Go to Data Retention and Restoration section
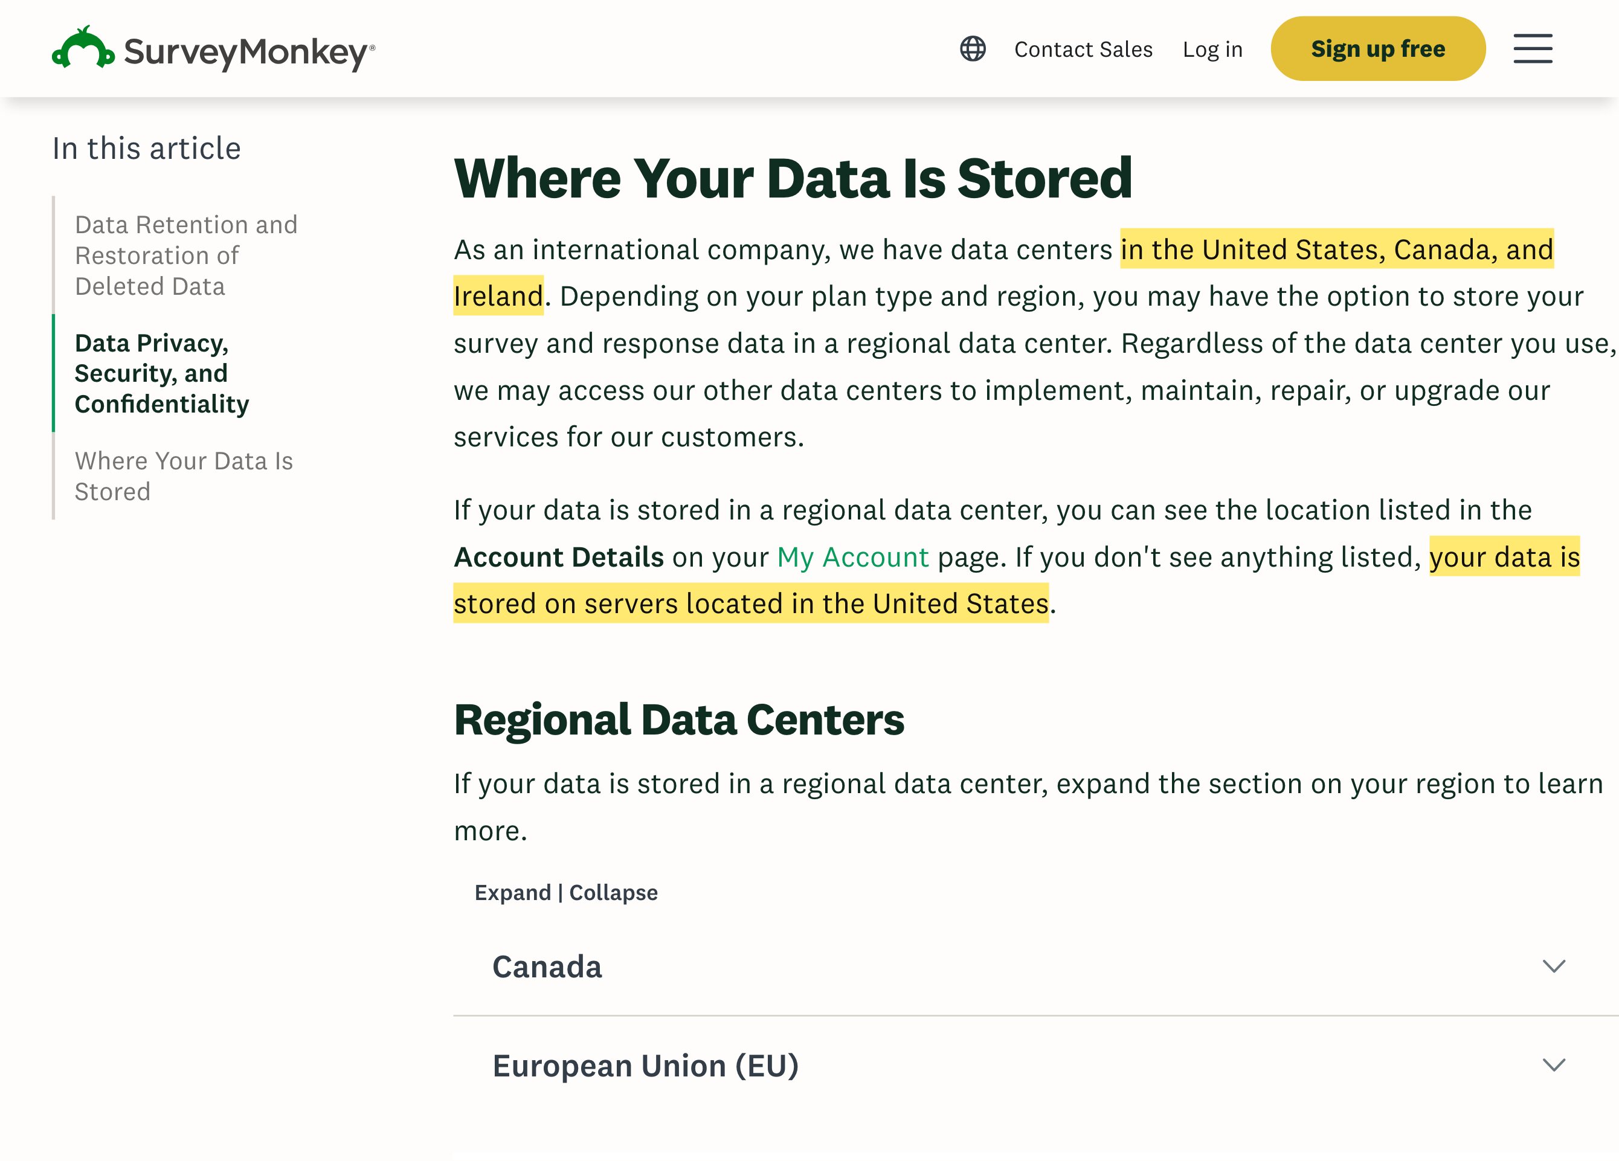This screenshot has height=1161, width=1619. tap(185, 256)
